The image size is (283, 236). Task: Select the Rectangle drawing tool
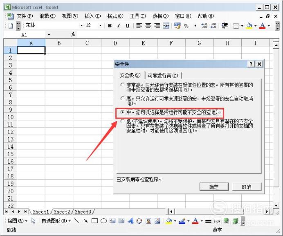click(x=94, y=221)
